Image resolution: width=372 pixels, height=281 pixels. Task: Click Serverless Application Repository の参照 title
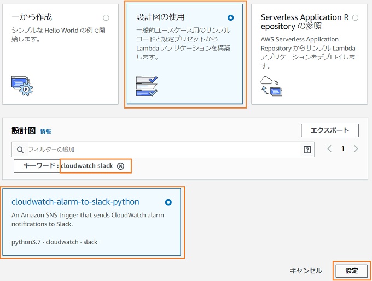tap(305, 21)
